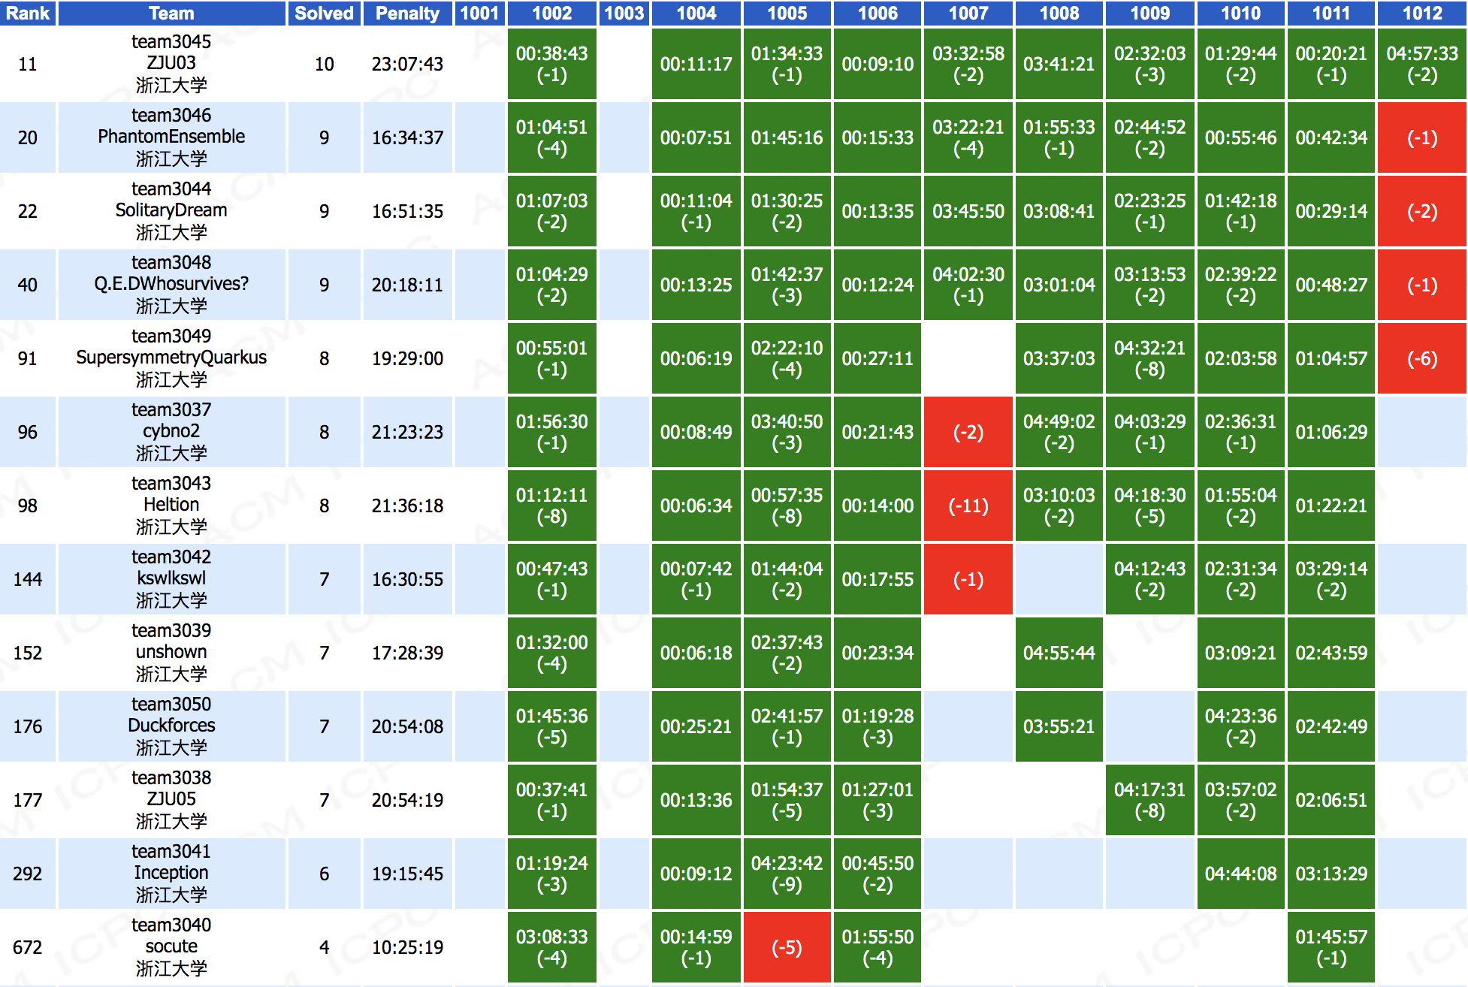Open SupersymmetryQuarkus team name
1468x987 pixels.
click(x=171, y=358)
